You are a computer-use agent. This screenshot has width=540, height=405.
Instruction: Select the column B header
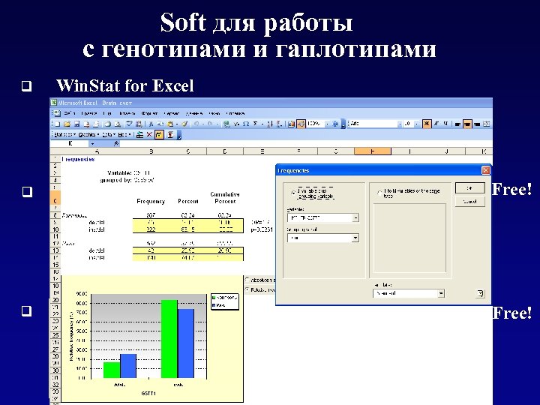pos(151,151)
